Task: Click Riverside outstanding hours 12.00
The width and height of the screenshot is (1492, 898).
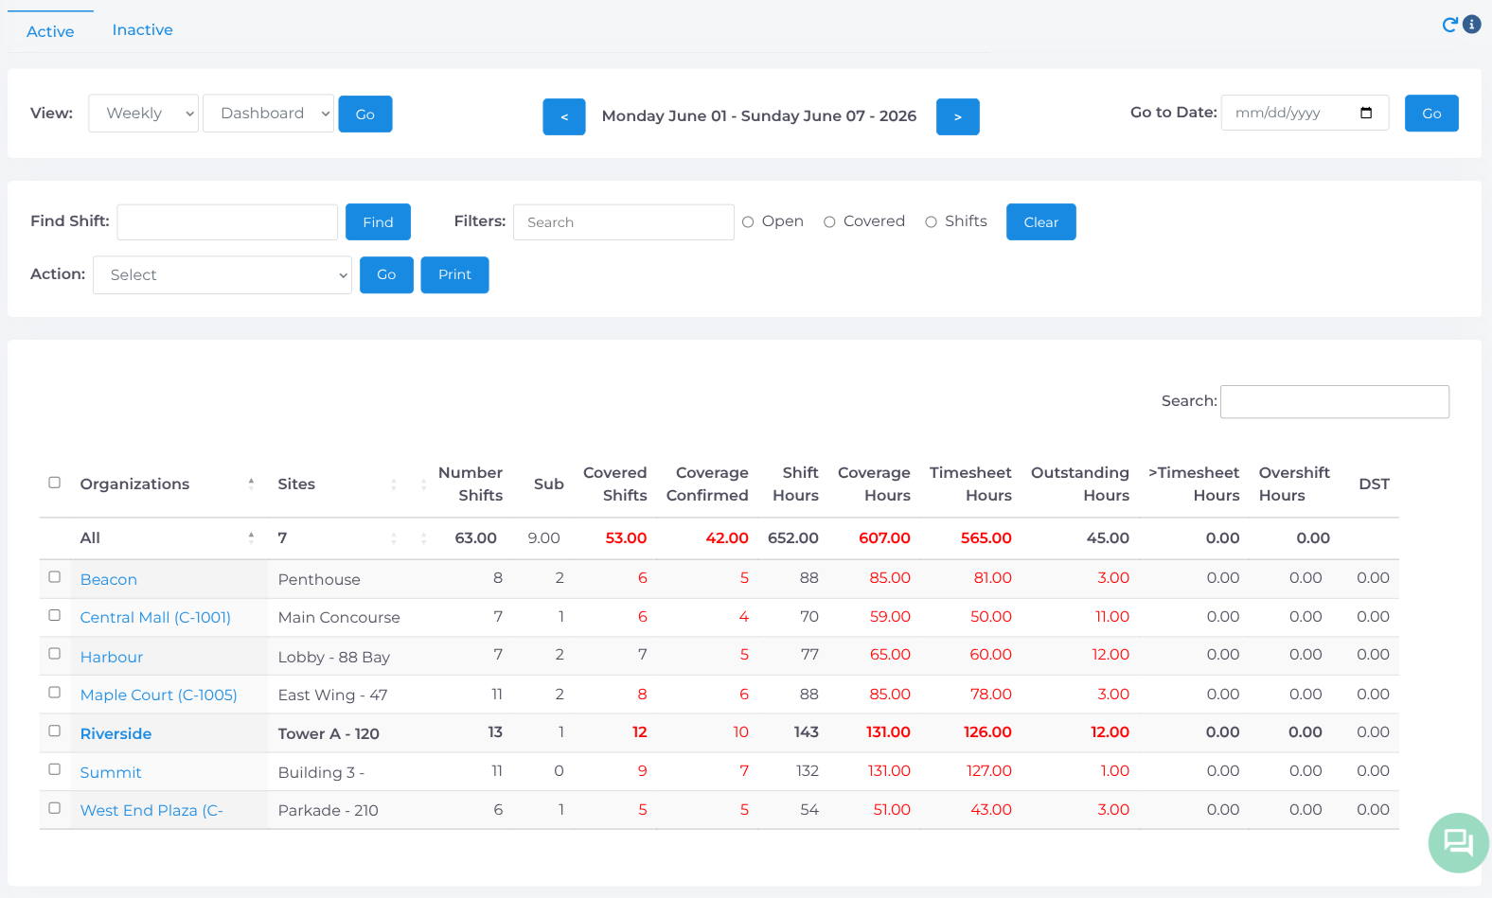Action: click(x=1110, y=731)
